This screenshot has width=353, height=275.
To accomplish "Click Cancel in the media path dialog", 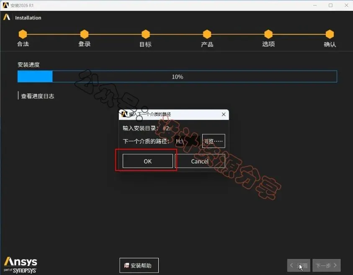I will point(200,161).
